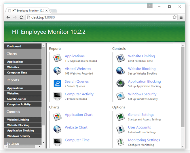Click the browser profile avatar icon
This screenshot has width=190, height=153.
tap(150, 5)
